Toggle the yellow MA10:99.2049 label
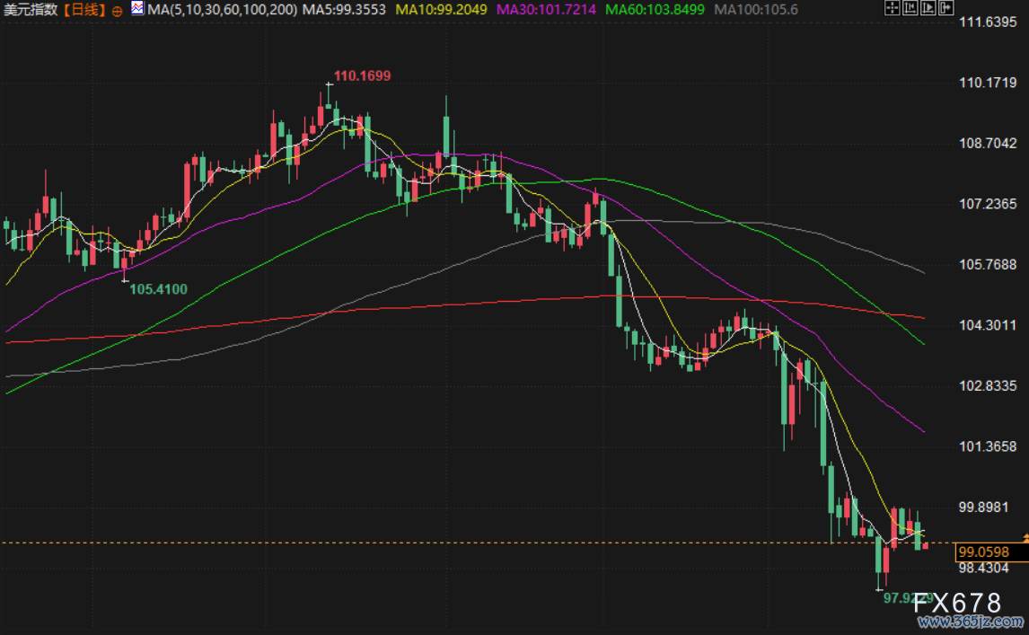This screenshot has height=635, width=1029. coord(441,10)
